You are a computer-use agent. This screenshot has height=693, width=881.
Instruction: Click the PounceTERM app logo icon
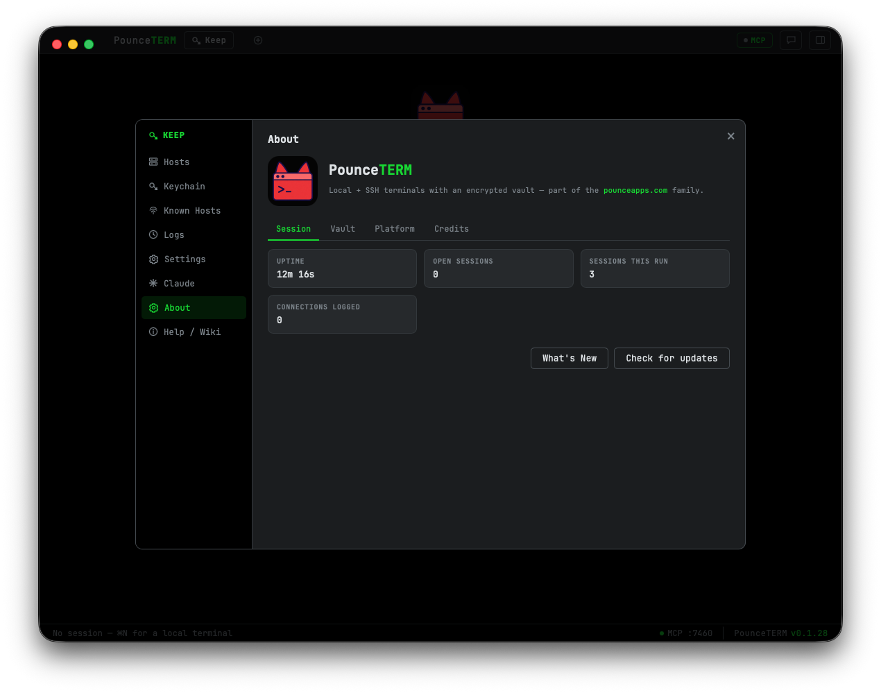coord(293,181)
